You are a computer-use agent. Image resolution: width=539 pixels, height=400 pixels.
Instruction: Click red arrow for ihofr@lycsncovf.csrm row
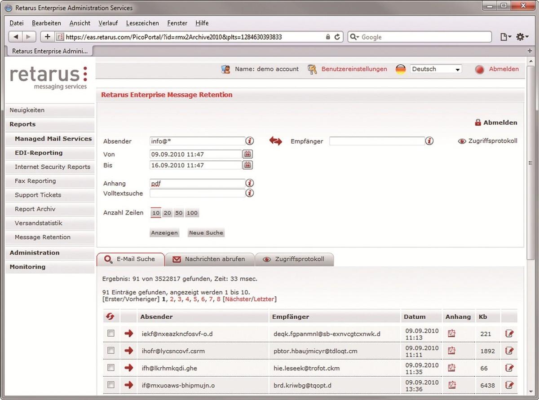pyautogui.click(x=129, y=350)
